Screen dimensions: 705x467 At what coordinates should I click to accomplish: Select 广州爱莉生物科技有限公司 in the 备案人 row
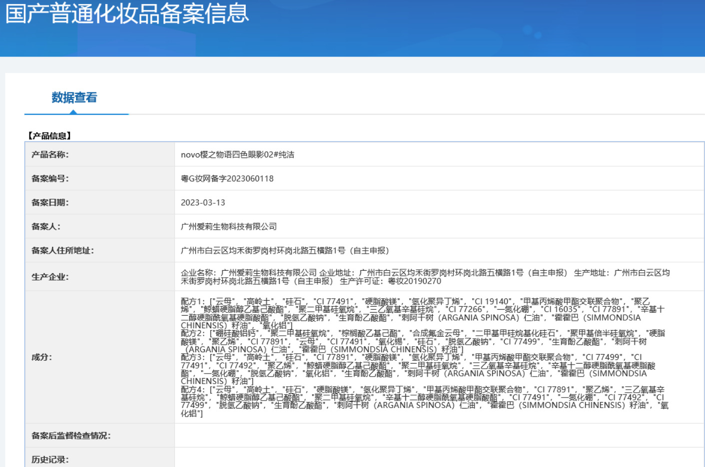coord(229,227)
